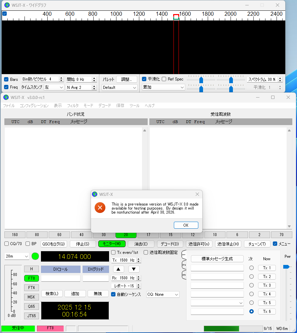Click the Pwr power slider

286,267
